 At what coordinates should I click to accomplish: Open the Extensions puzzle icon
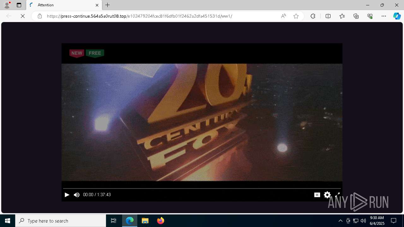click(313, 16)
